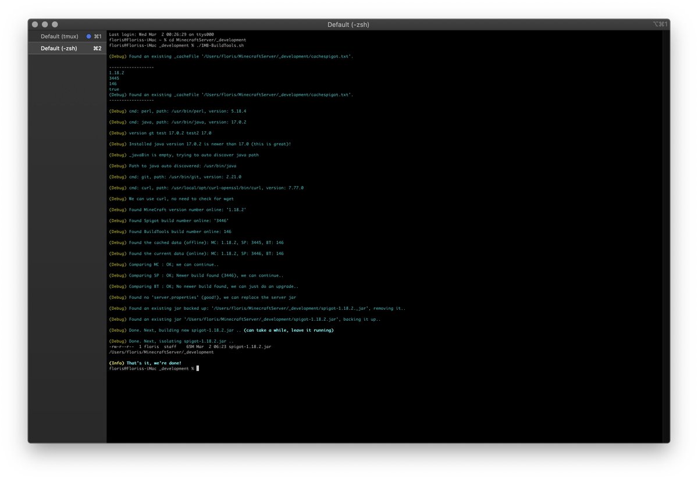Select the Default (-zsh) sidebar tab
Image resolution: width=698 pixels, height=480 pixels.
tap(67, 48)
